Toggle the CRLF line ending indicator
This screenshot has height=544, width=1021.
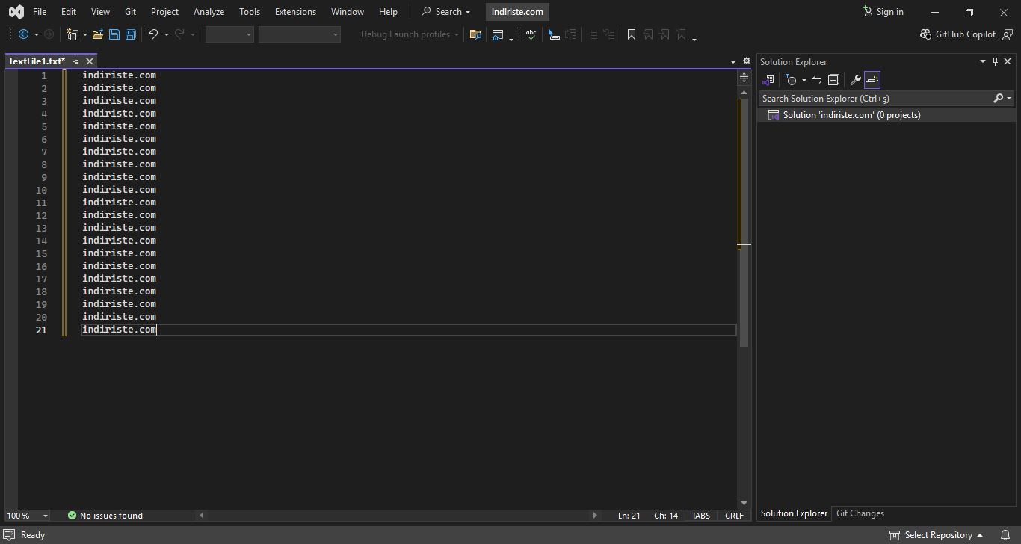tap(734, 516)
